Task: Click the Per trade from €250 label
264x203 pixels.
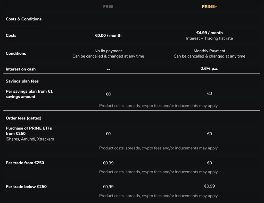Action: coord(25,163)
